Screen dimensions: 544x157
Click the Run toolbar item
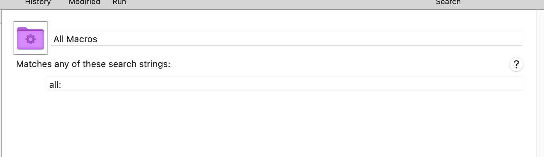(119, 2)
